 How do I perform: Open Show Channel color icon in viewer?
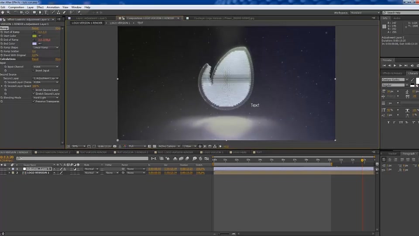click(125, 146)
